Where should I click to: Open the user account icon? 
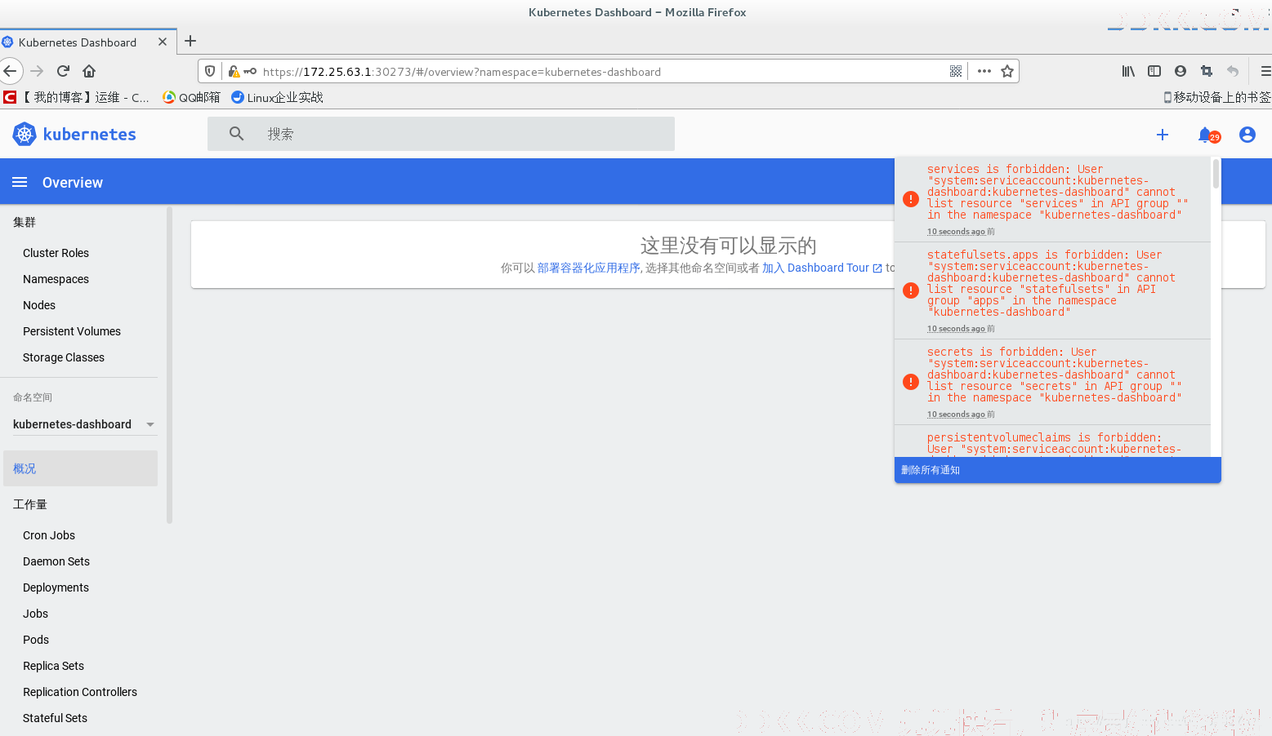coord(1247,135)
